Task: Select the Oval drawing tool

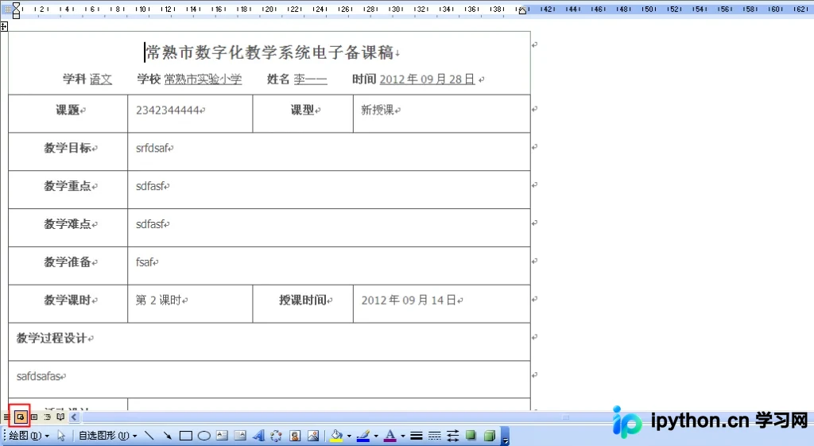Action: pyautogui.click(x=204, y=436)
